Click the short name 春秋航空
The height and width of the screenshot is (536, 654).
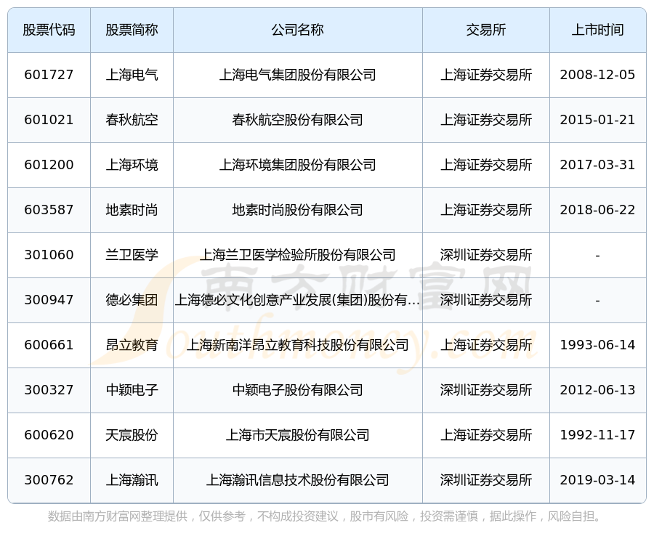point(132,120)
